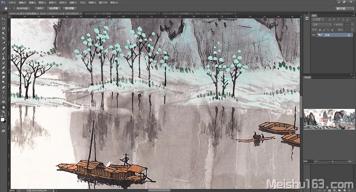Select the Magic Wand tool

(3, 33)
